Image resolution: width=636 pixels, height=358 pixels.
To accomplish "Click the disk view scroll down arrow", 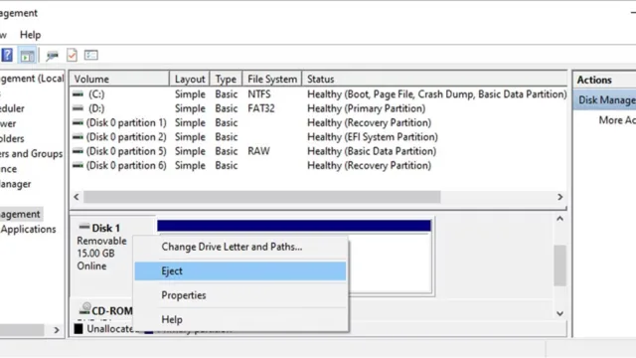I will point(559,313).
